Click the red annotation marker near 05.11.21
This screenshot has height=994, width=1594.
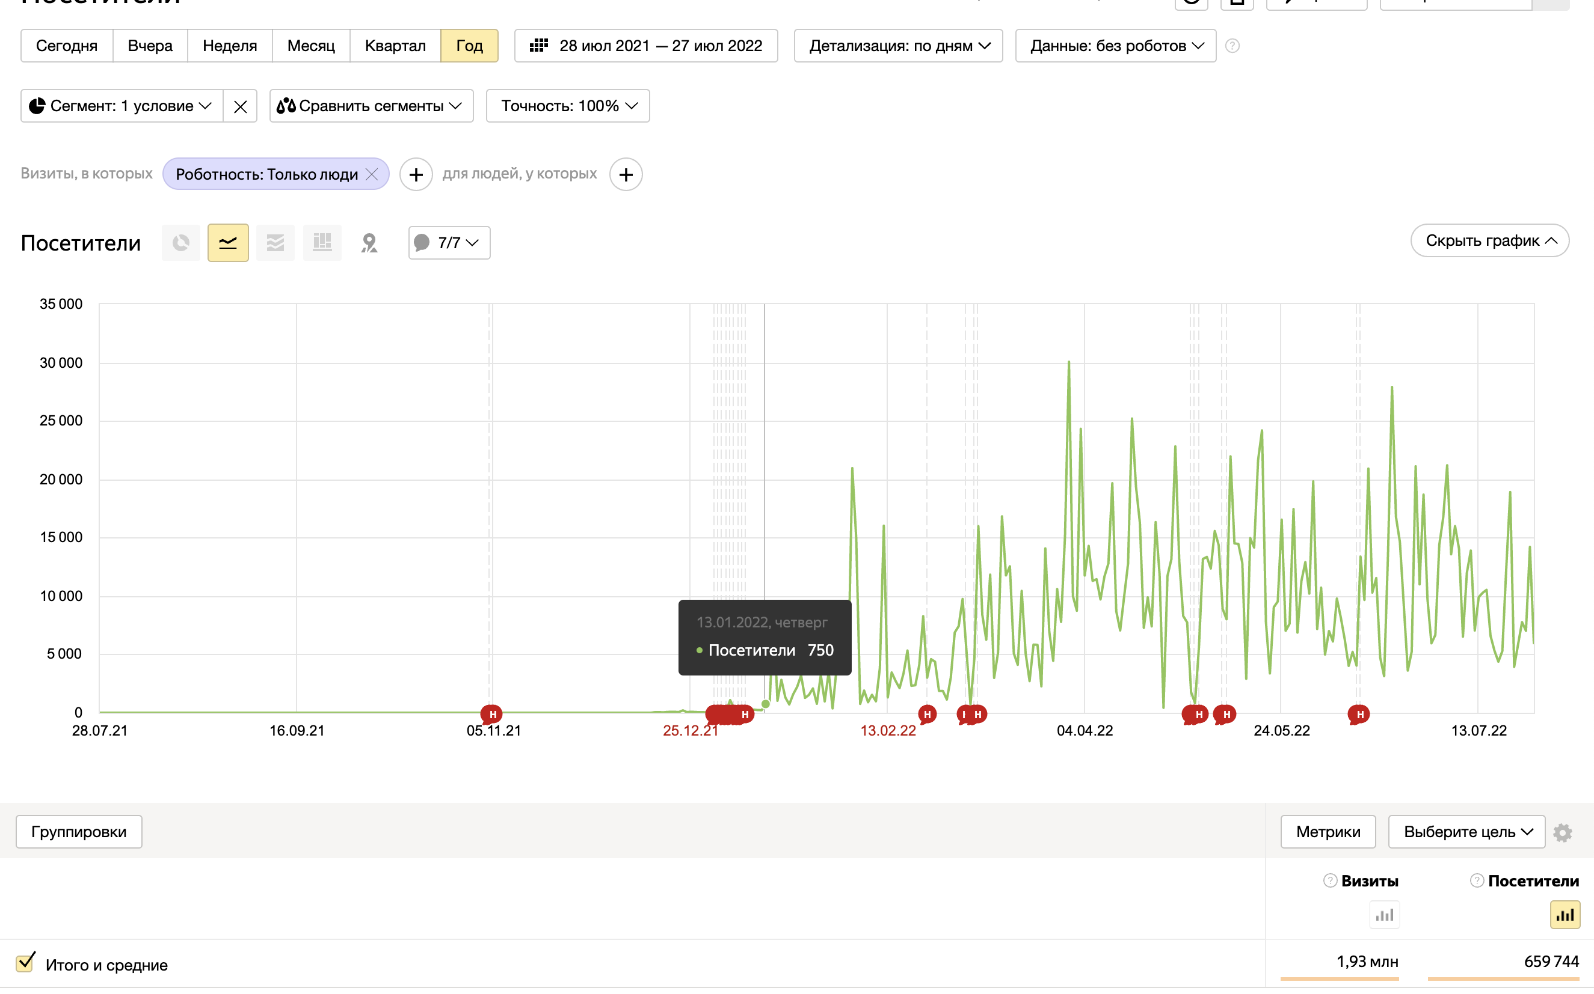(x=491, y=714)
